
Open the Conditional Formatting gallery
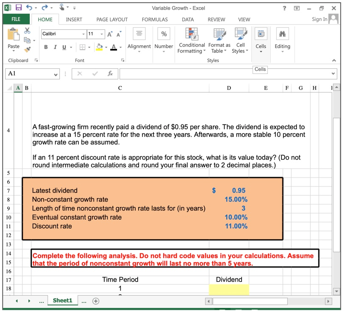[x=192, y=40]
